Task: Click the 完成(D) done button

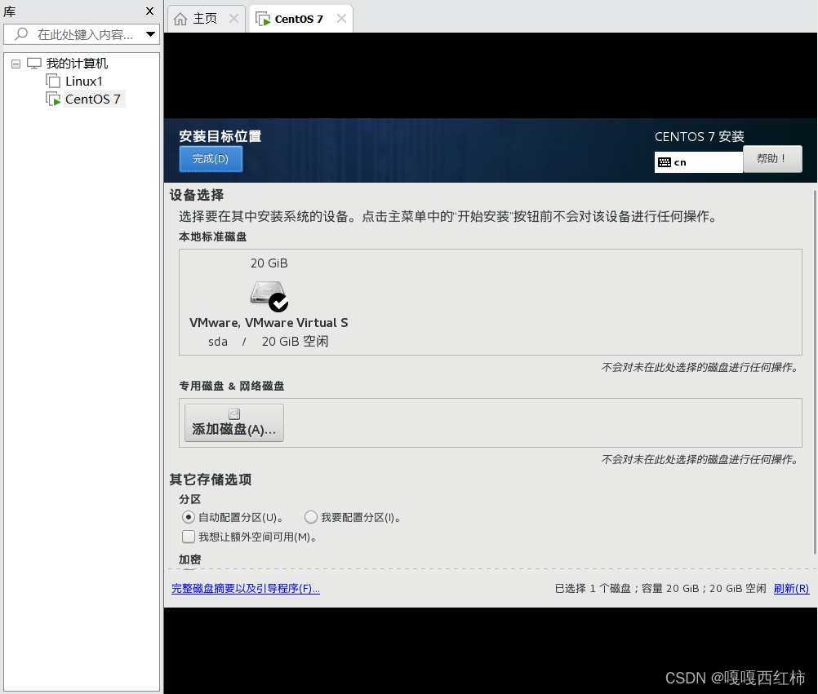Action: click(x=211, y=158)
